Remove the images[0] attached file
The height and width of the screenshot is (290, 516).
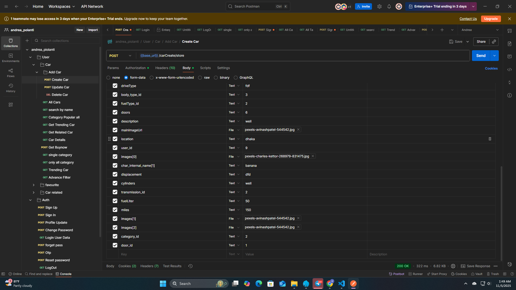click(x=313, y=156)
